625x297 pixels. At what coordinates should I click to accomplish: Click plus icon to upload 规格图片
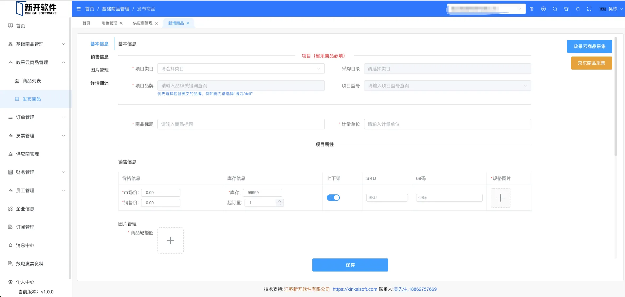click(x=500, y=198)
